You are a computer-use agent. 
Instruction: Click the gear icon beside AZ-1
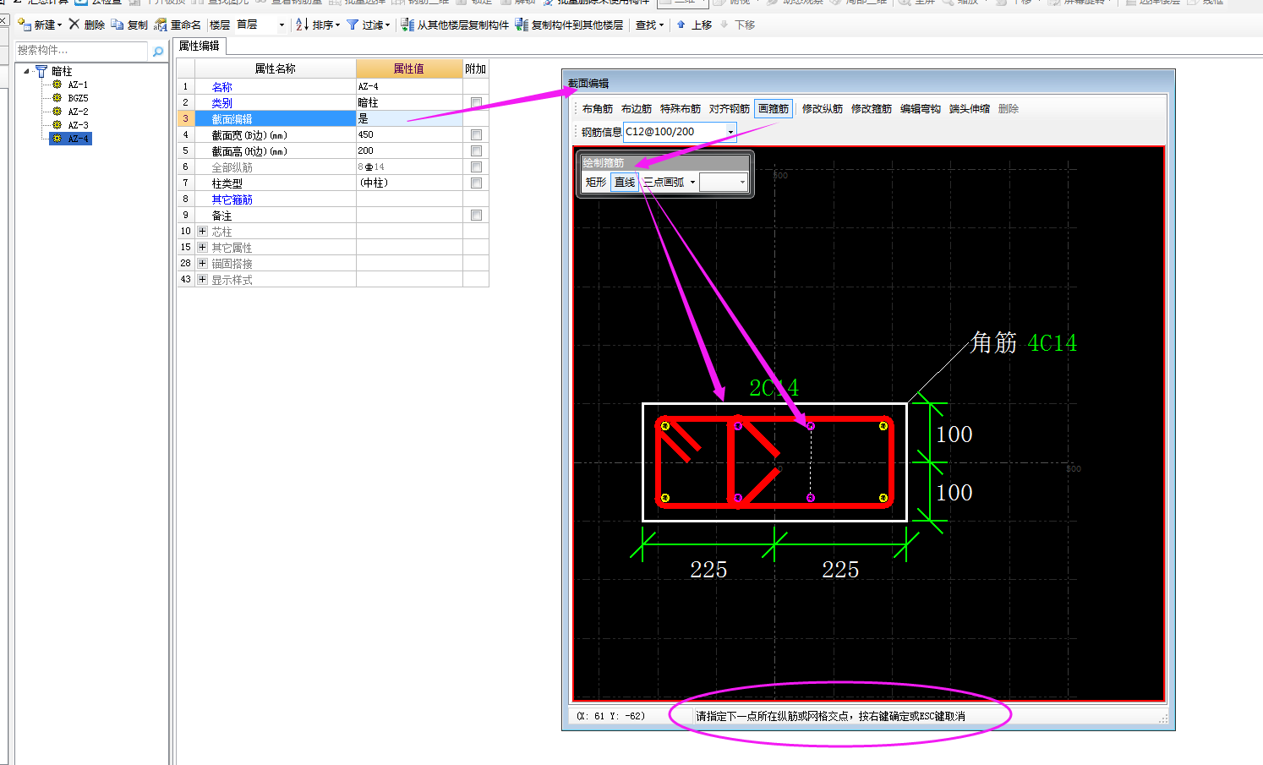click(x=57, y=85)
